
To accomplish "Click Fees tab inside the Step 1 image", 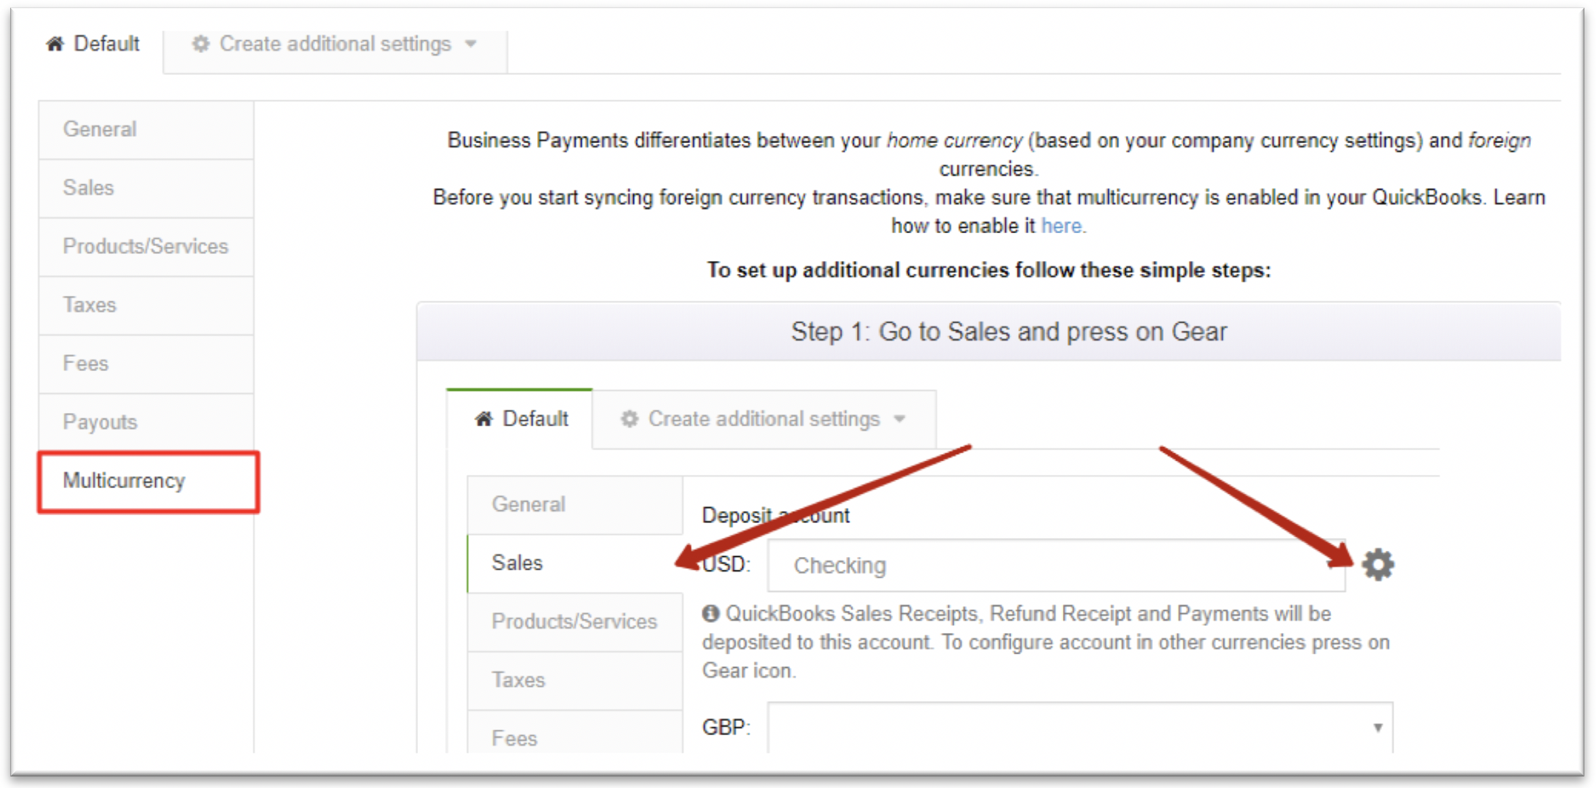I will [575, 732].
